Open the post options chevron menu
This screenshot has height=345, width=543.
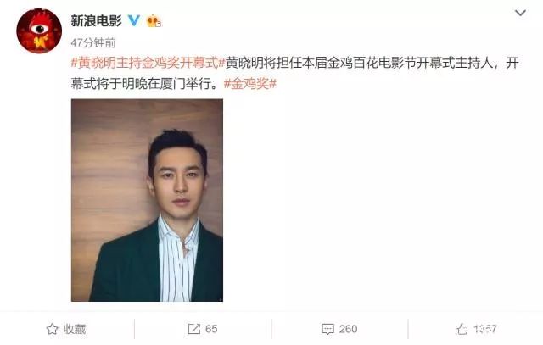(x=520, y=14)
